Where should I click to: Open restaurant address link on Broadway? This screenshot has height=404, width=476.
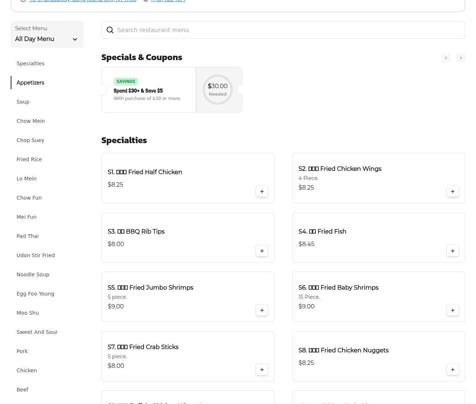pyautogui.click(x=83, y=1)
